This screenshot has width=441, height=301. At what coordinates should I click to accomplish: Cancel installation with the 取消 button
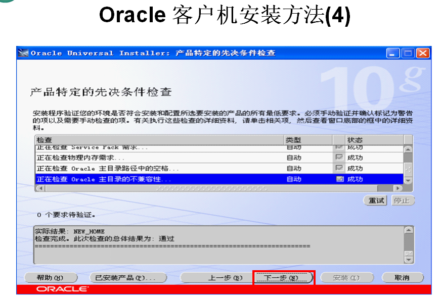click(x=402, y=278)
